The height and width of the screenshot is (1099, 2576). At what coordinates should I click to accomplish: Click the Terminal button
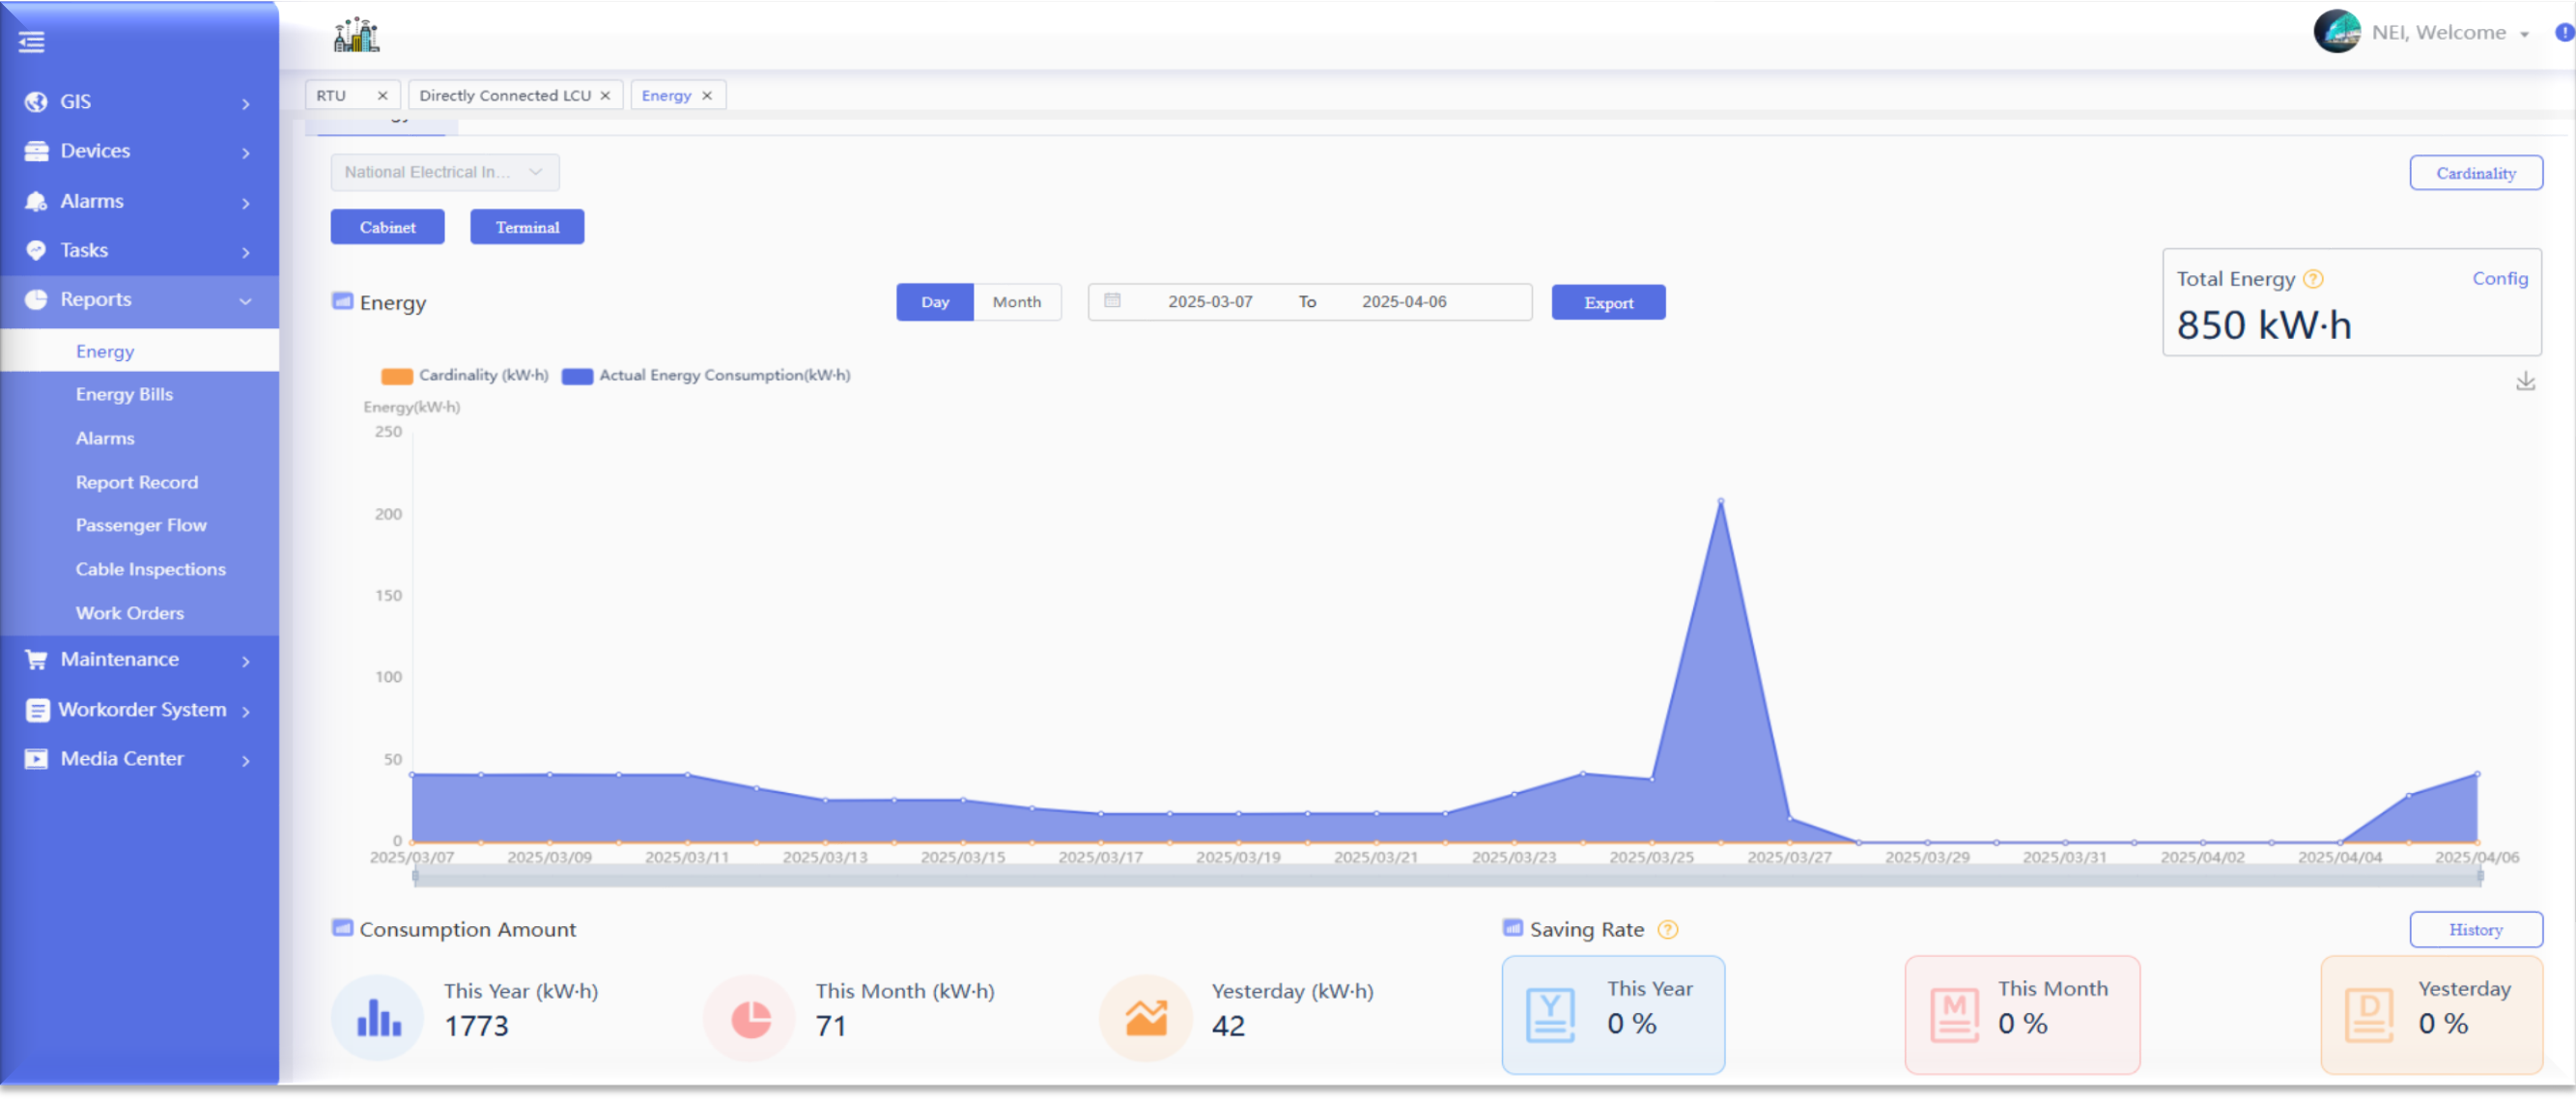(x=527, y=227)
